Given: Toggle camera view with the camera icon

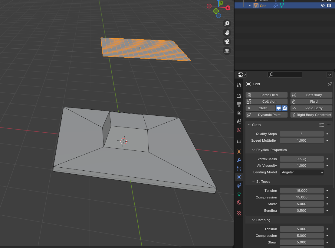Looking at the screenshot, I should [x=227, y=42].
